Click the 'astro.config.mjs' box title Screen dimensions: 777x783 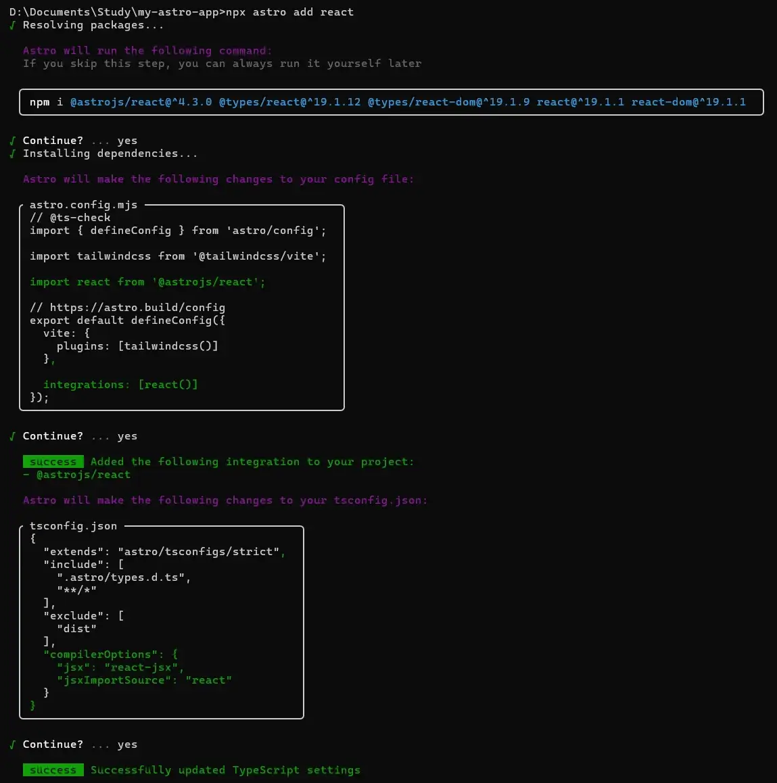pyautogui.click(x=83, y=205)
